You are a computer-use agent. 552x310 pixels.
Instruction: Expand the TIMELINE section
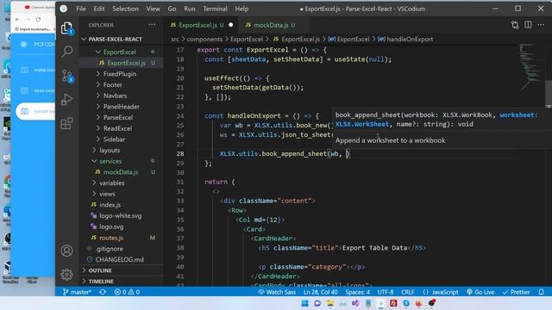coord(101,282)
